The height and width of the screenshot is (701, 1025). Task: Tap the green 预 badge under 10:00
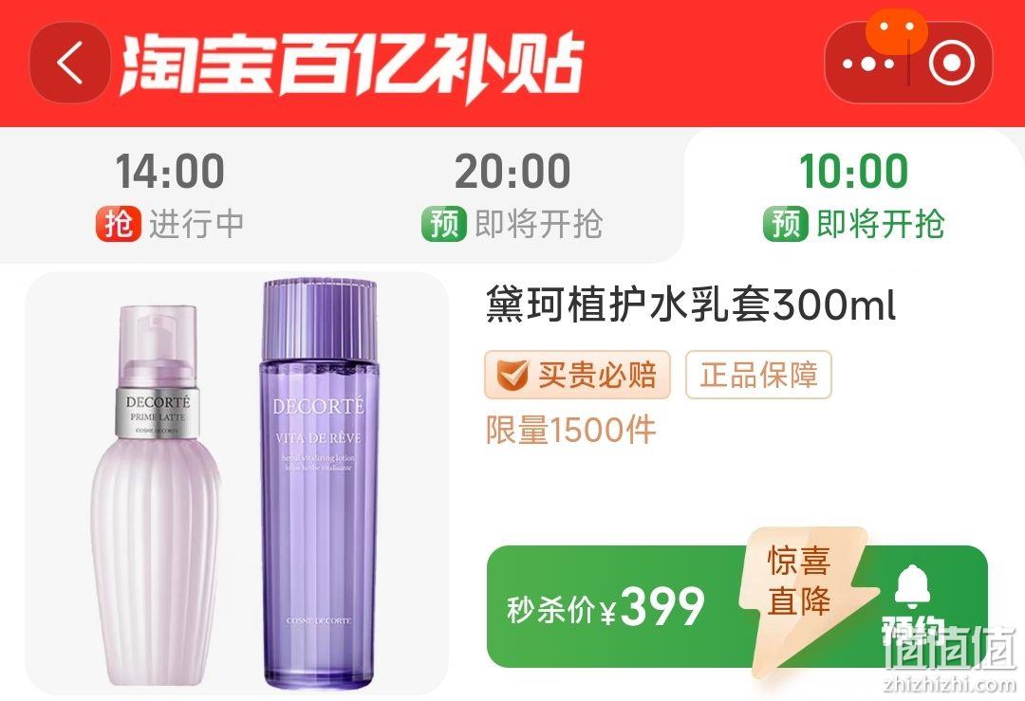[785, 224]
